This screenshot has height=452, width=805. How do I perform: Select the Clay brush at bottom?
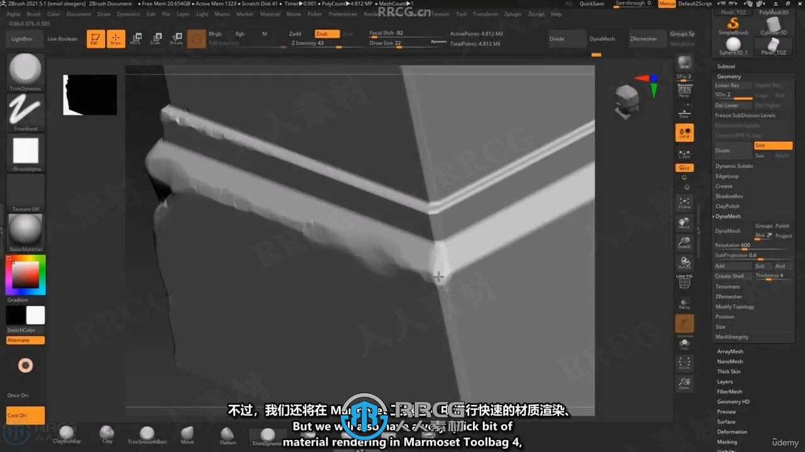coord(107,434)
